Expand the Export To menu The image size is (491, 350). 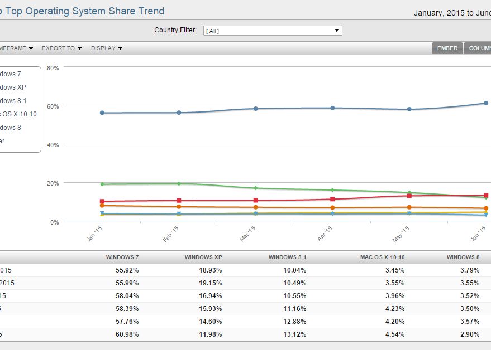(61, 48)
